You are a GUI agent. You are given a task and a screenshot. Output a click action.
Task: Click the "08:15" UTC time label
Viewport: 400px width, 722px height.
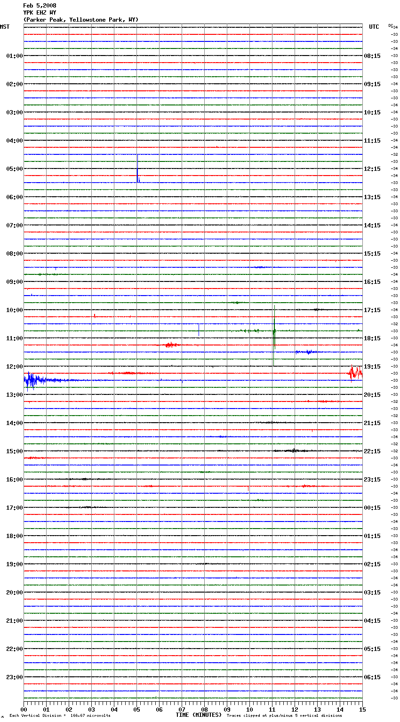pyautogui.click(x=372, y=56)
